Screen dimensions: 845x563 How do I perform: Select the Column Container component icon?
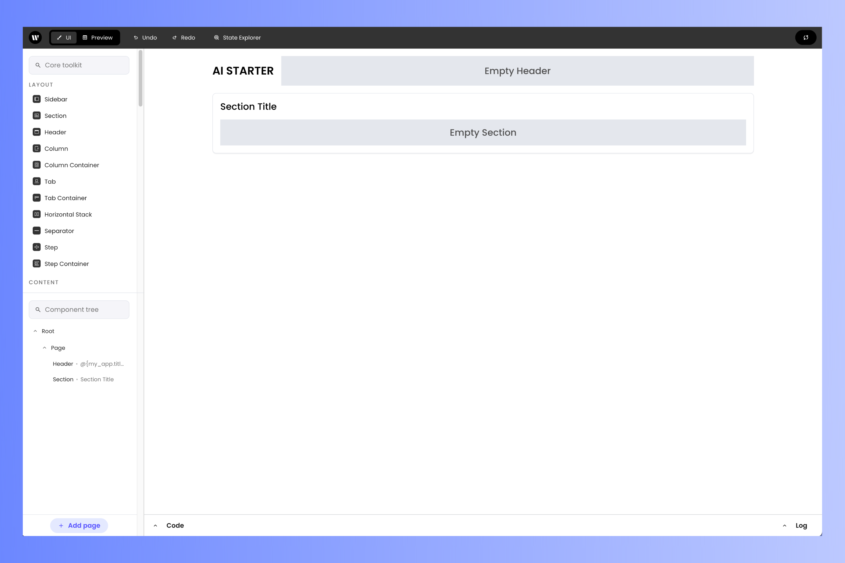[37, 165]
